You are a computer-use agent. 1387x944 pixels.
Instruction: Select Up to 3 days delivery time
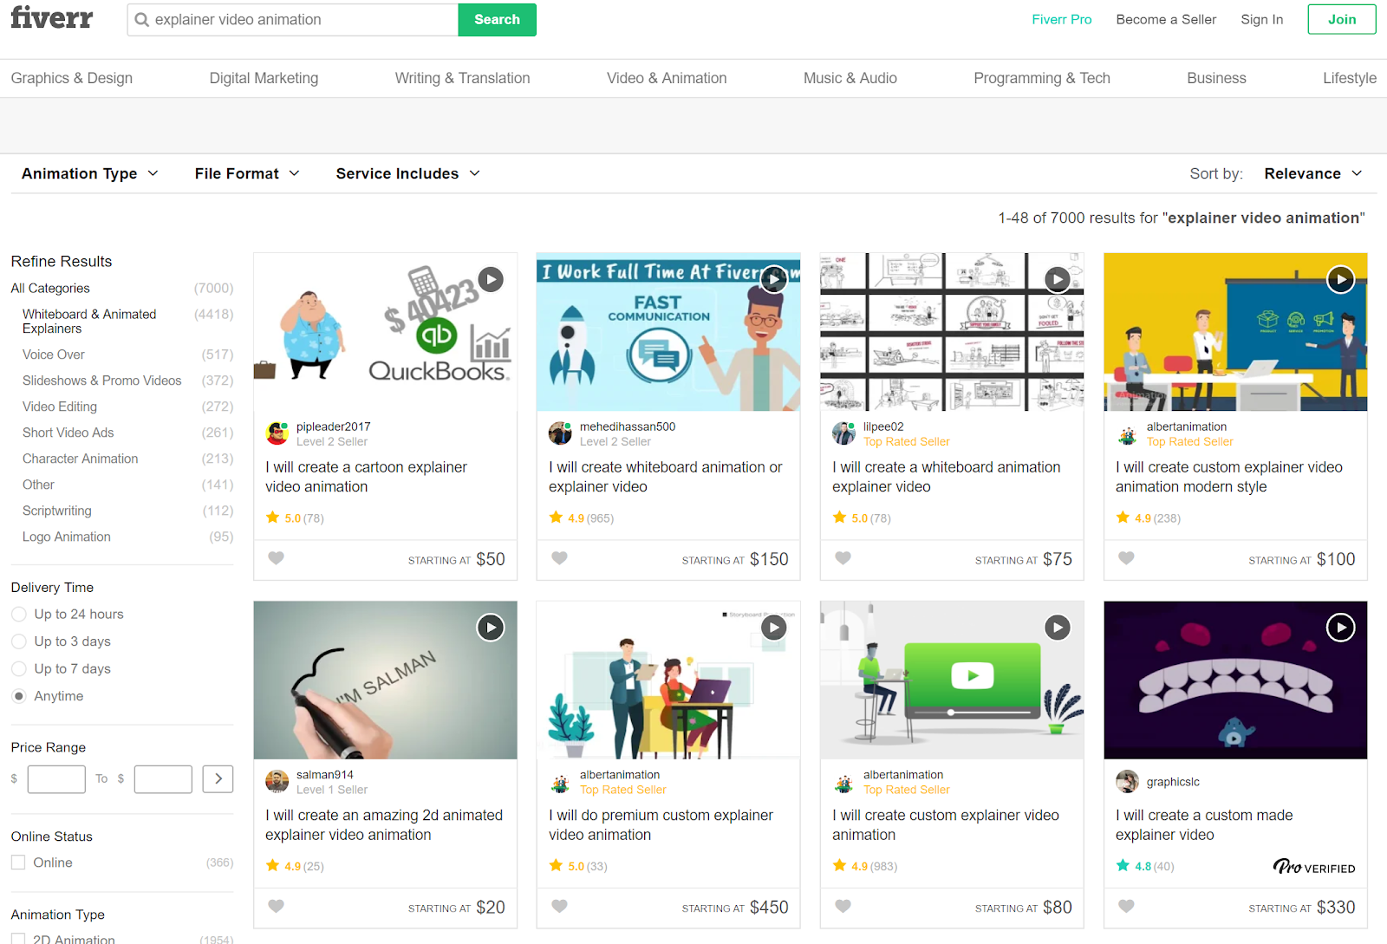pos(19,641)
